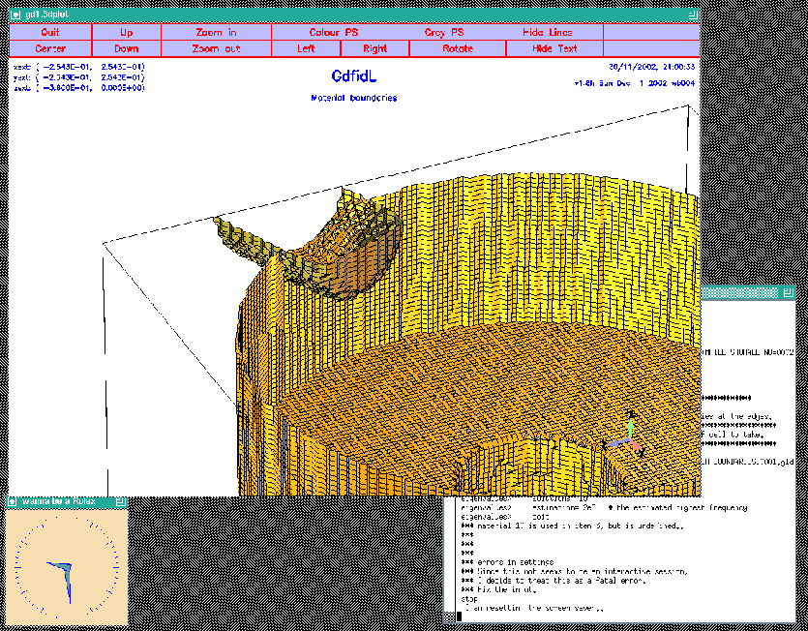Turn the view with Left button

click(306, 48)
